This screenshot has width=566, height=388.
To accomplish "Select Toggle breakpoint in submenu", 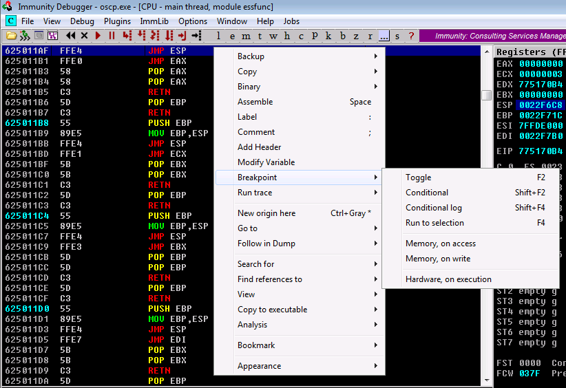I will pyautogui.click(x=471, y=177).
